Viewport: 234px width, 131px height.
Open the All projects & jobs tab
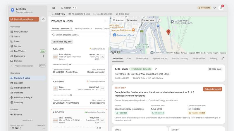click(79, 14)
